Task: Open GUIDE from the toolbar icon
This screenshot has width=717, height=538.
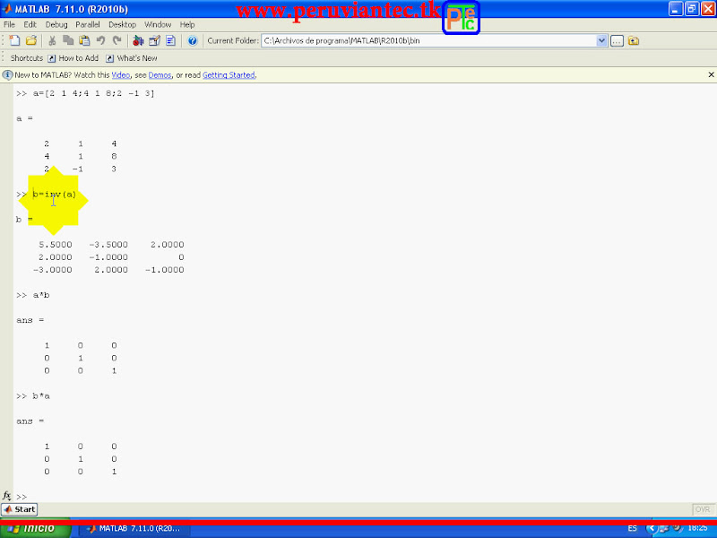Action: [154, 40]
